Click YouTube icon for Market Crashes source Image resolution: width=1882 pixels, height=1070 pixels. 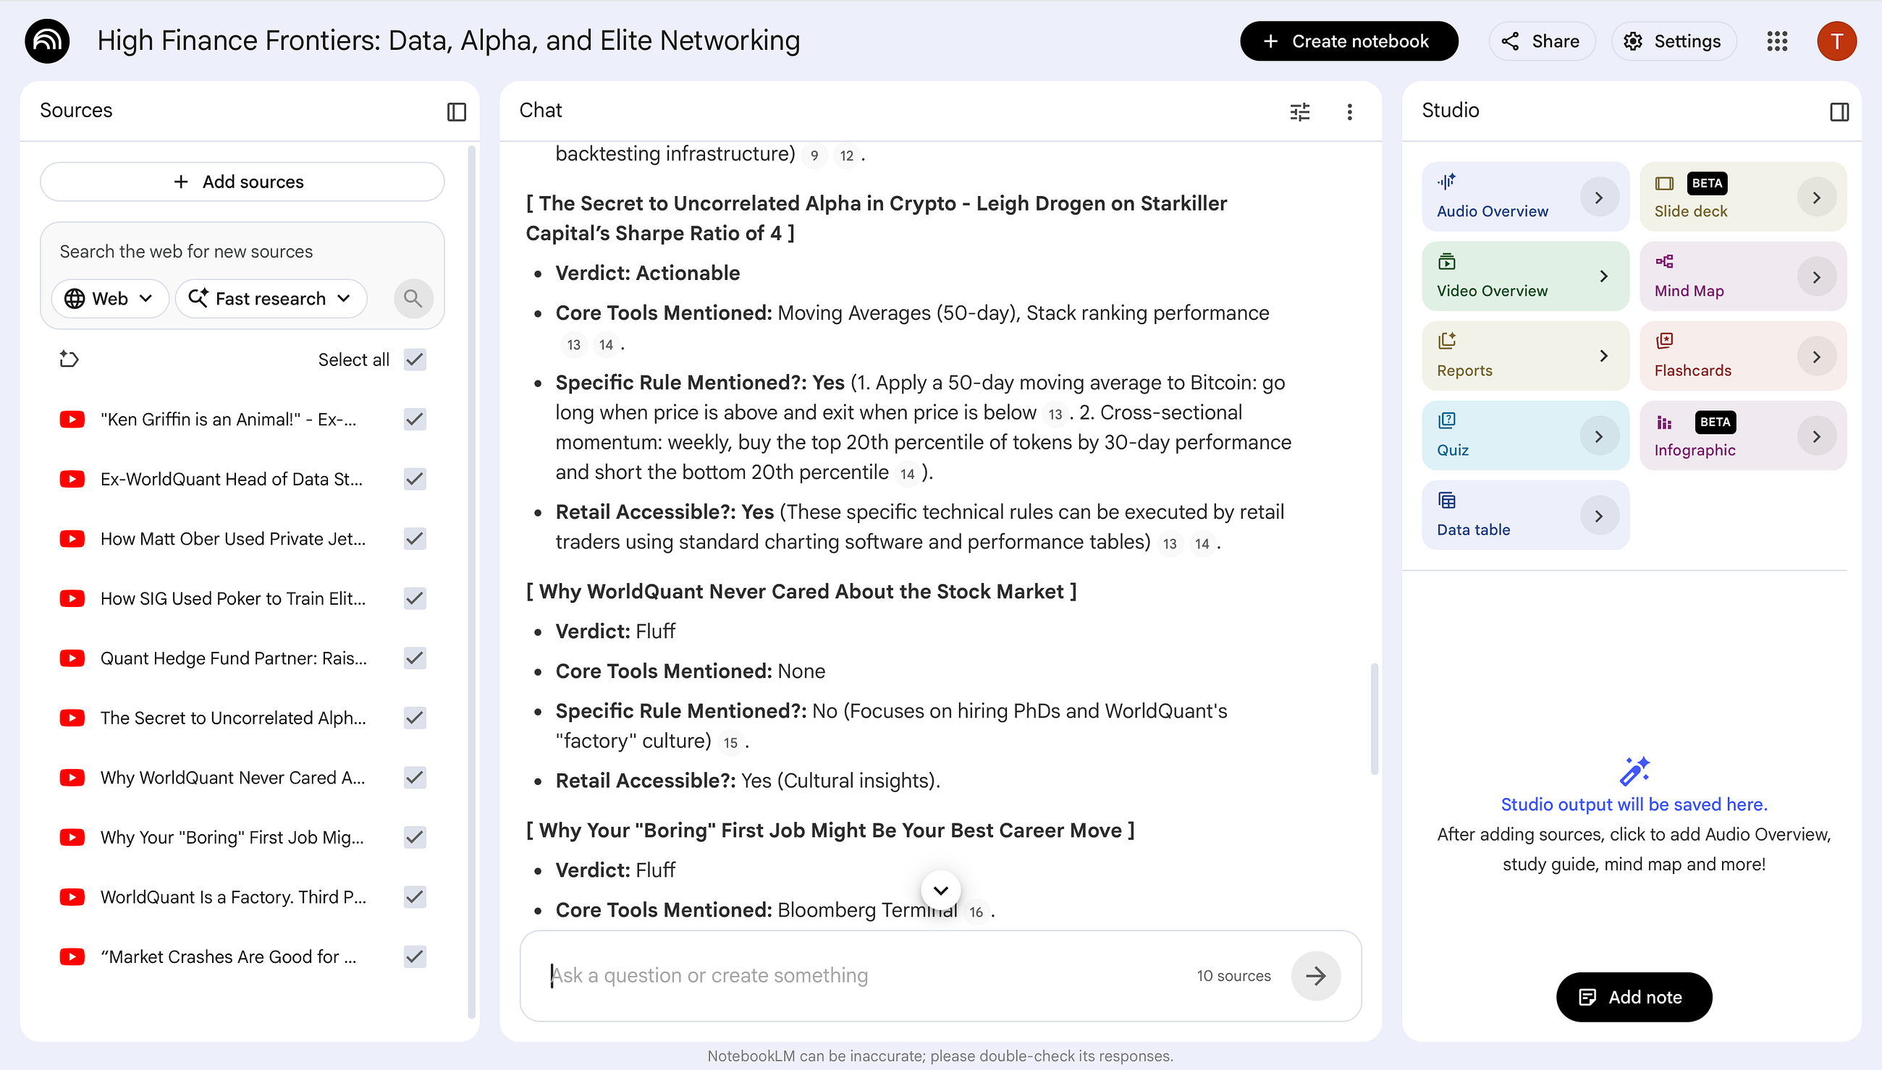click(72, 957)
